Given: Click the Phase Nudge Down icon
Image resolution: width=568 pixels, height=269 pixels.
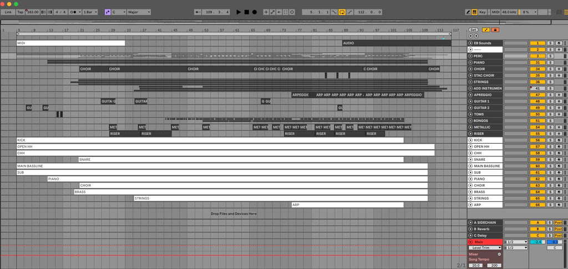Looking at the screenshot, I should click(43, 12).
